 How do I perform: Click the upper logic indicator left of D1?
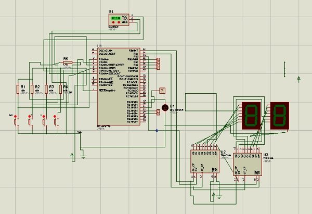[158, 111]
